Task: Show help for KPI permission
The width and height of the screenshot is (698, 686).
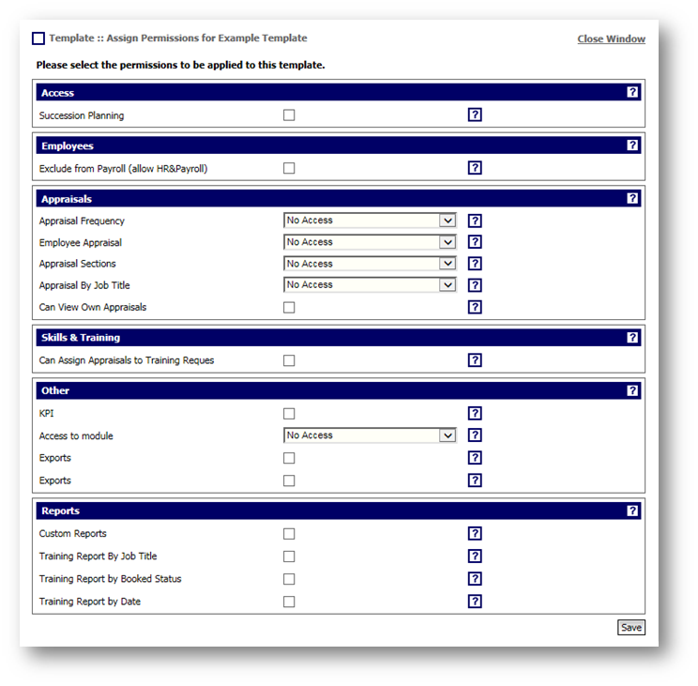Action: pos(475,413)
